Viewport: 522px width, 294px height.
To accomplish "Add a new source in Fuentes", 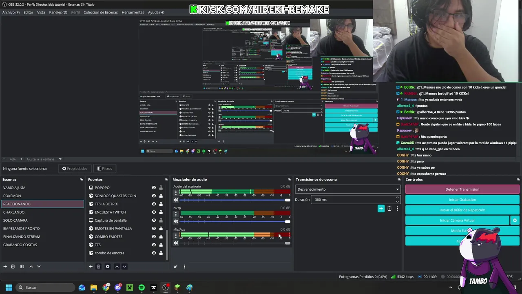I will 91,267.
